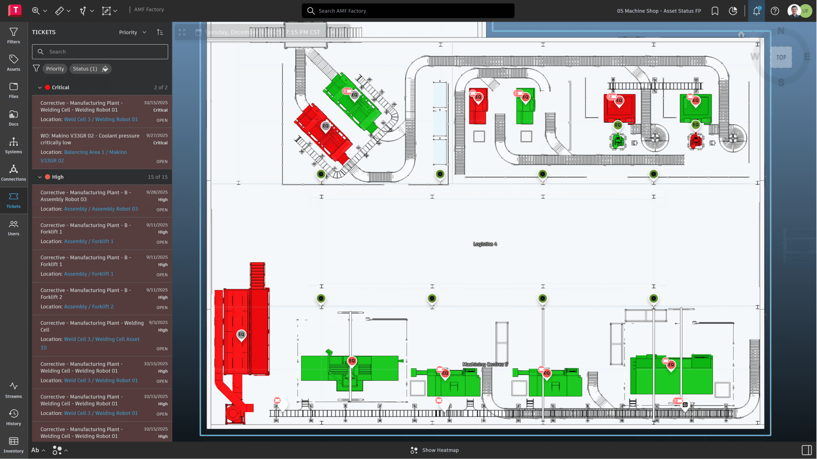Open the Connections sidebar panel
Screen dimensions: 817x459
pos(13,173)
